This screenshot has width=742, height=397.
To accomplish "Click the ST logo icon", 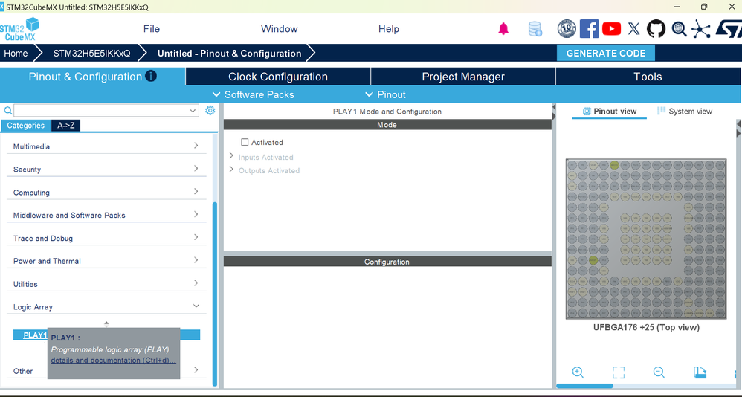I will [x=729, y=29].
